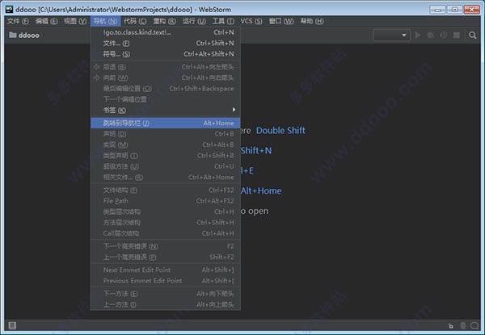The height and width of the screenshot is (335, 485).
Task: Choose 符号... (S) menu entry
Action: tap(166, 54)
